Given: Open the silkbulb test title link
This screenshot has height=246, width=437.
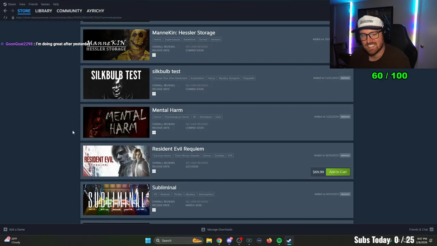Looking at the screenshot, I should click(166, 71).
